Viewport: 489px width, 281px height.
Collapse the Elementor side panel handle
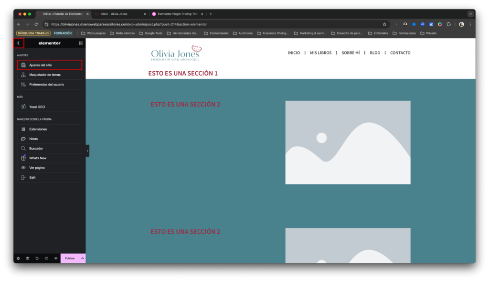click(87, 151)
